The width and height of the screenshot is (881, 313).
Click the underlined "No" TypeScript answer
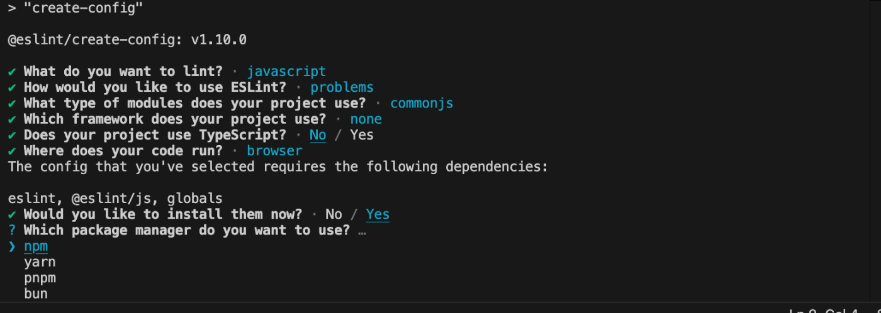(318, 135)
